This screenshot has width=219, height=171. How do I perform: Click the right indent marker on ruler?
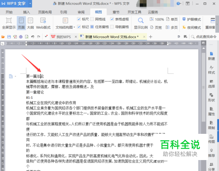(168, 43)
